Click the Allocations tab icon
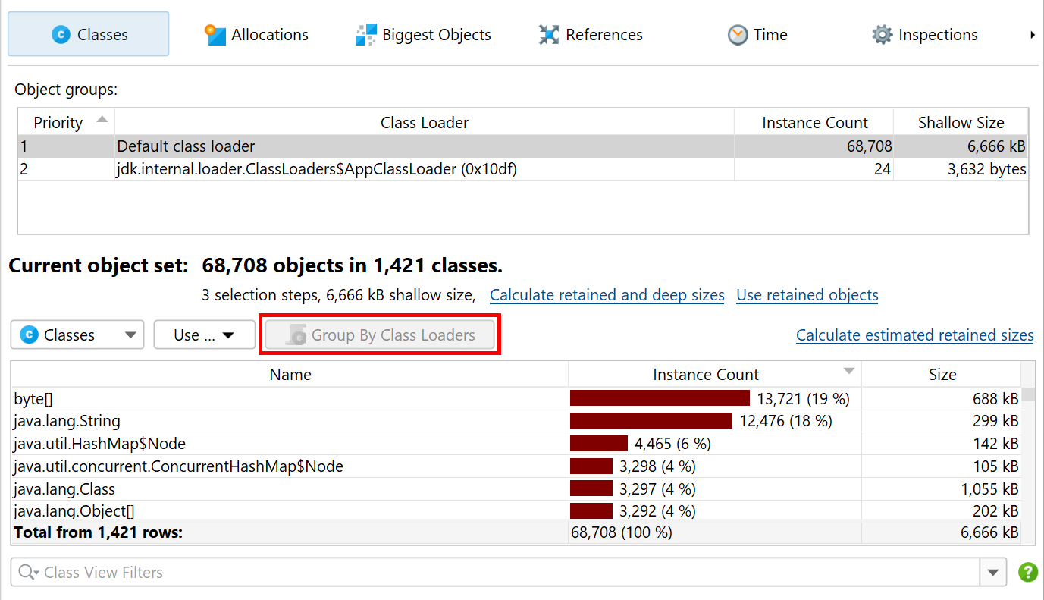The image size is (1044, 600). point(215,35)
